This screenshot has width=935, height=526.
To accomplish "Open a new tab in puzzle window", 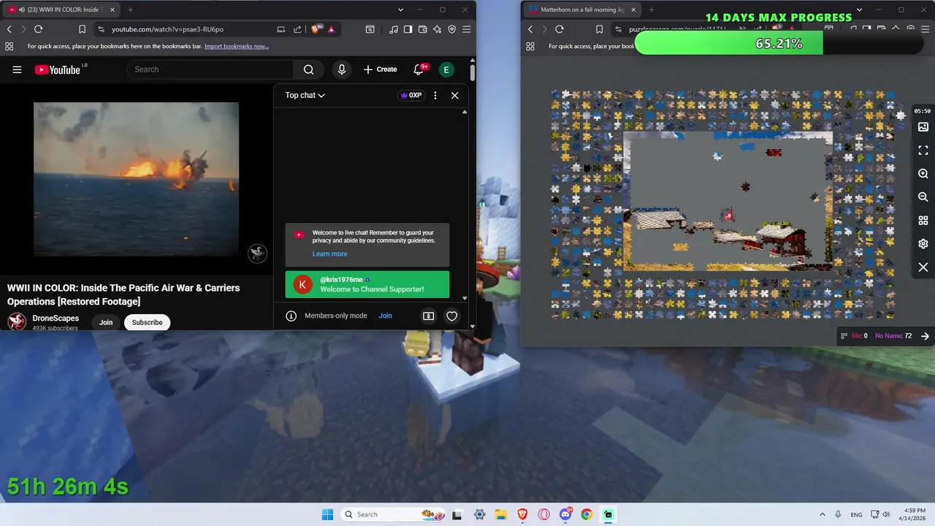I will coord(651,9).
